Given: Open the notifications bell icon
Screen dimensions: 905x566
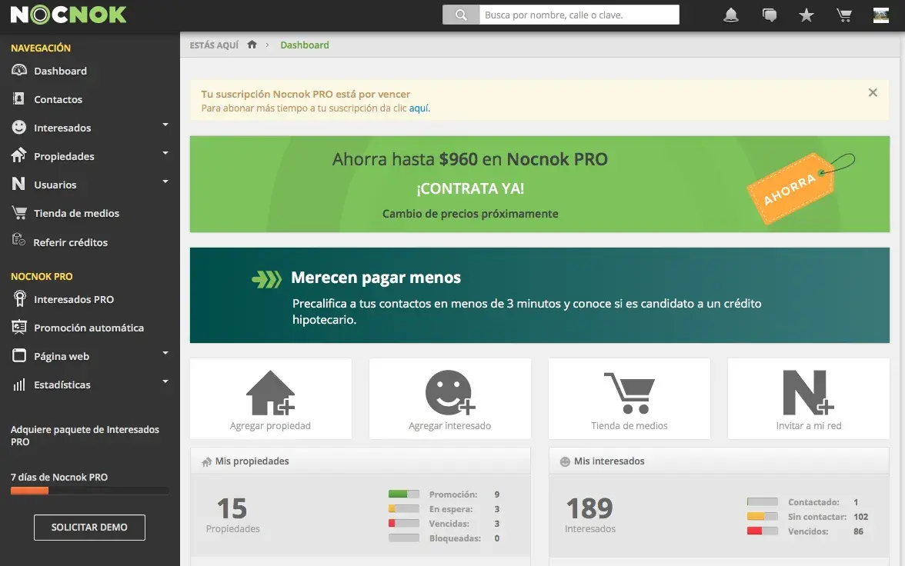Looking at the screenshot, I should point(731,15).
